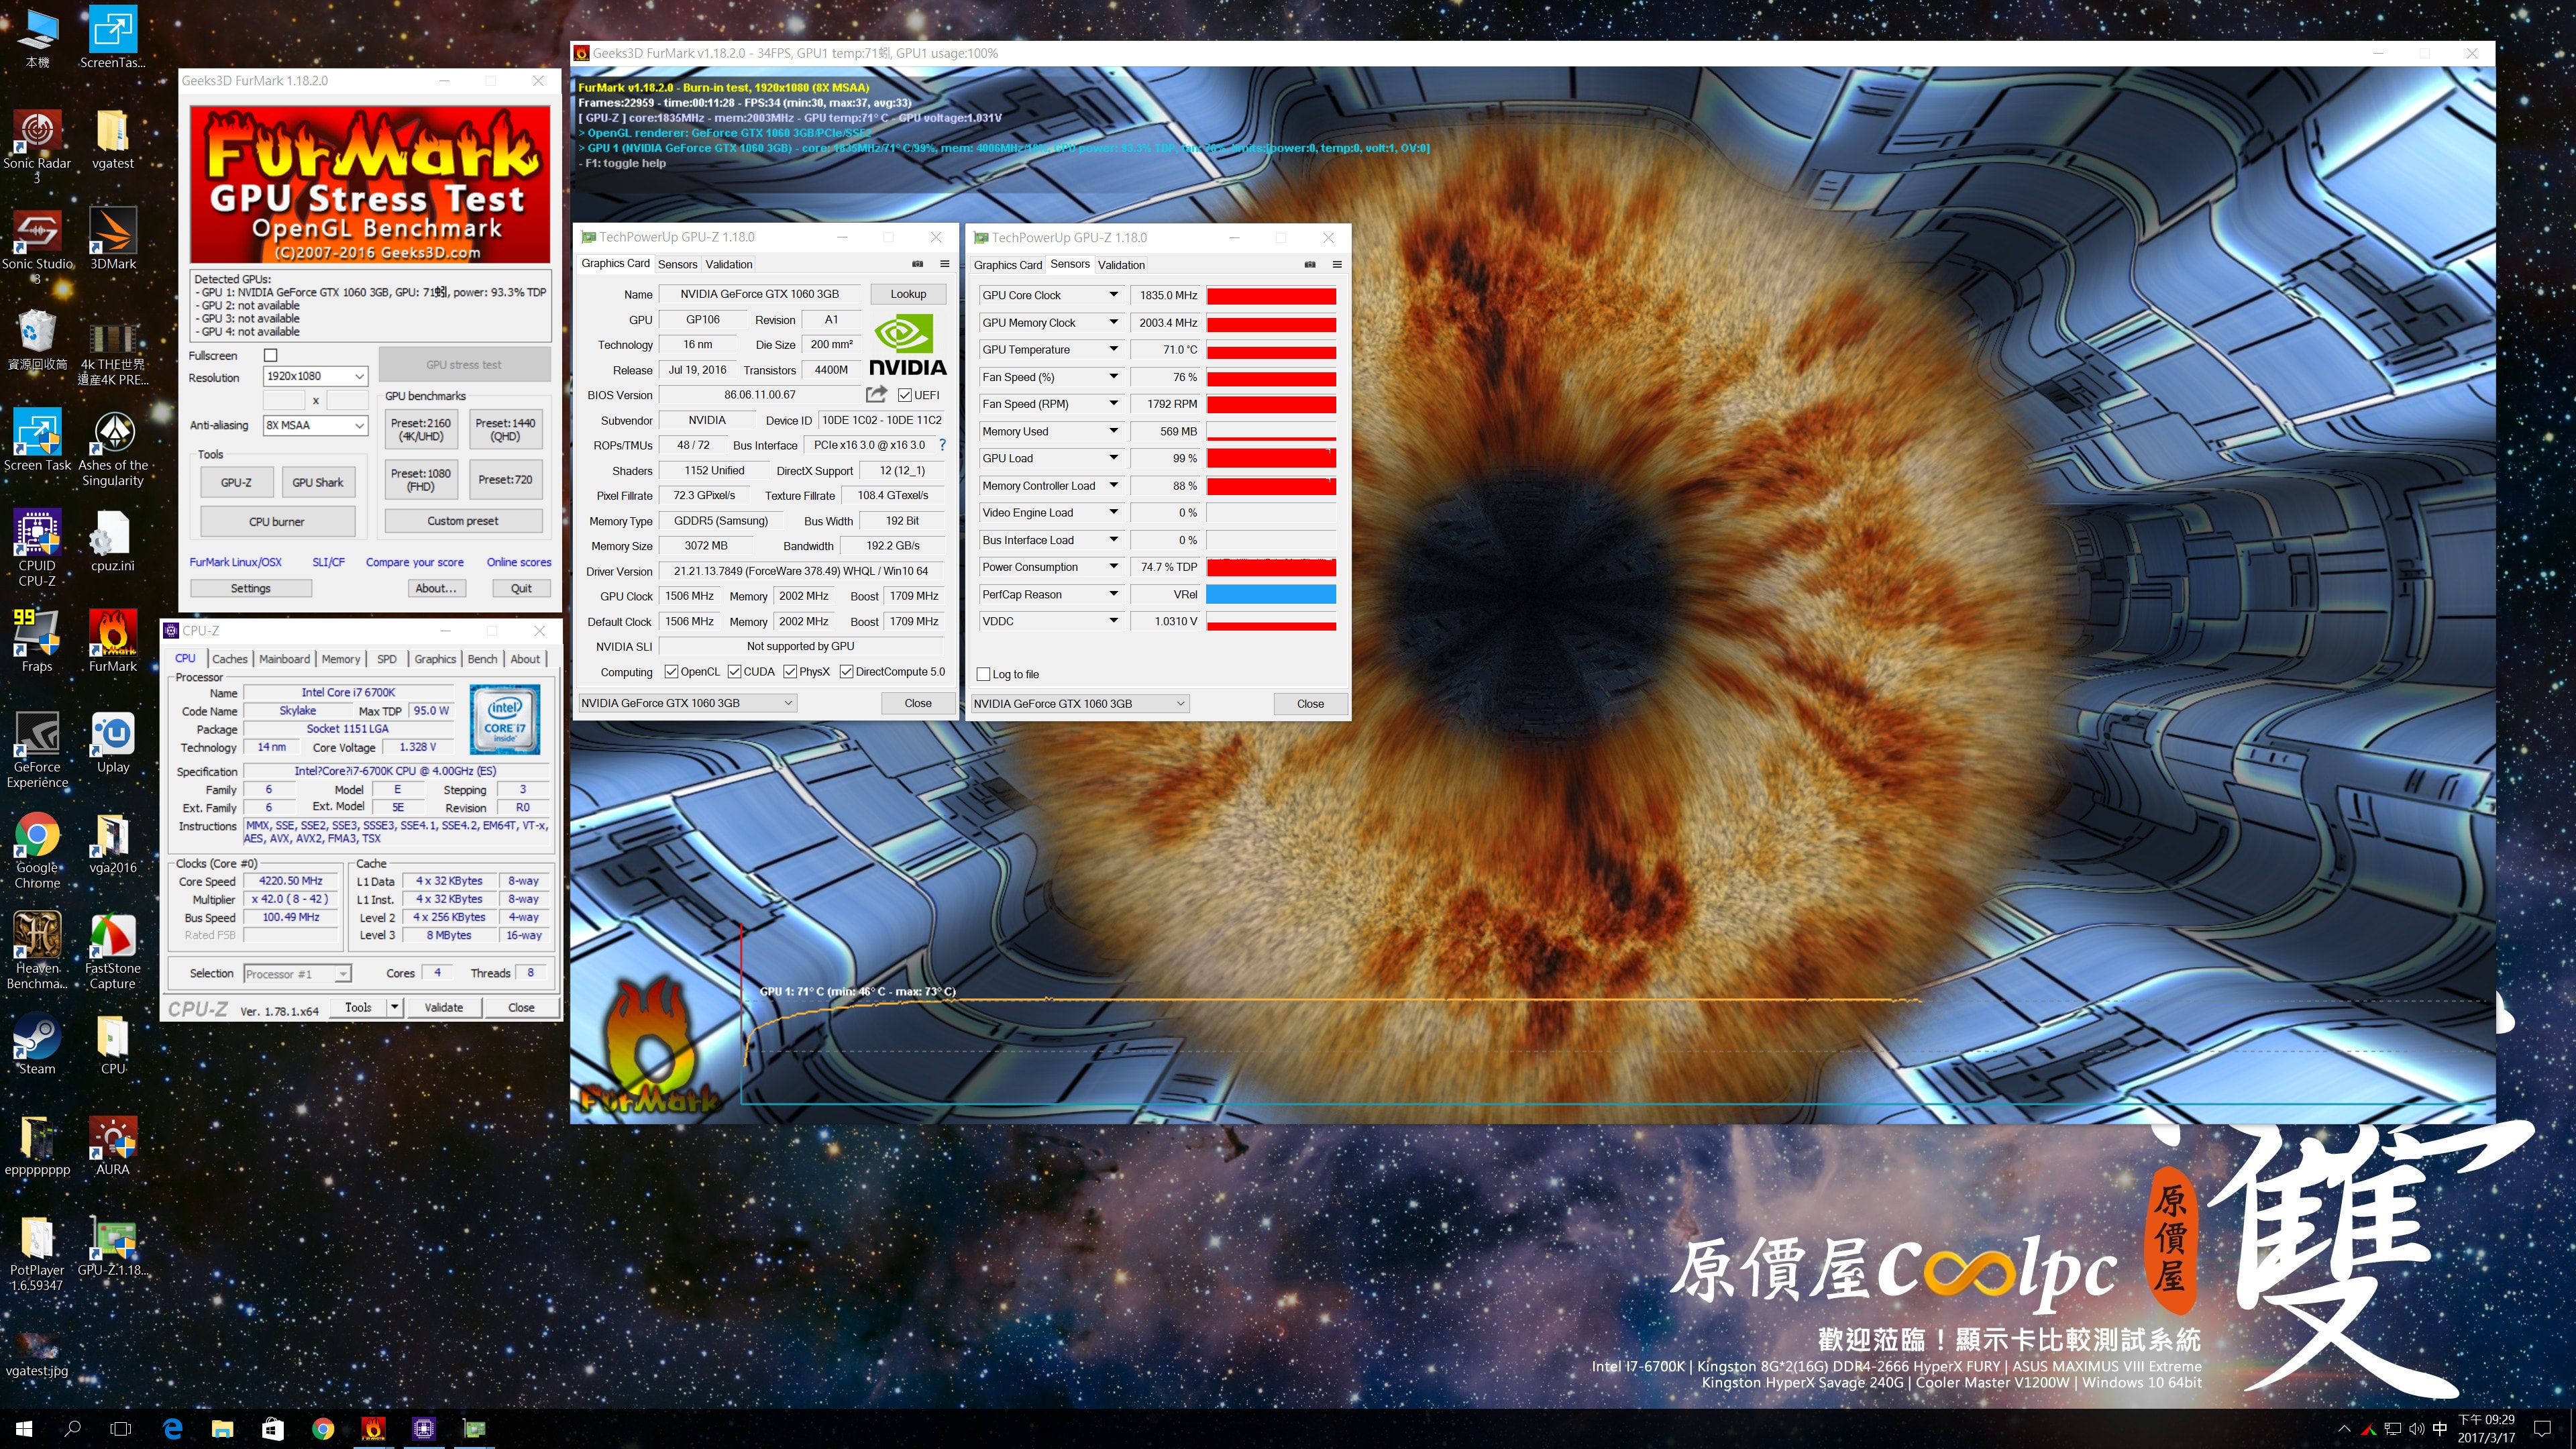Open the Resolution 1920x1080 dropdown
The height and width of the screenshot is (1449, 2576).
(x=315, y=376)
